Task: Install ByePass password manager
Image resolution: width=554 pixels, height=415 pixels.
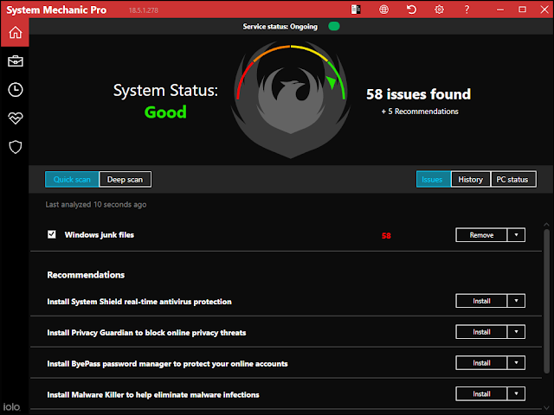Action: 481,363
